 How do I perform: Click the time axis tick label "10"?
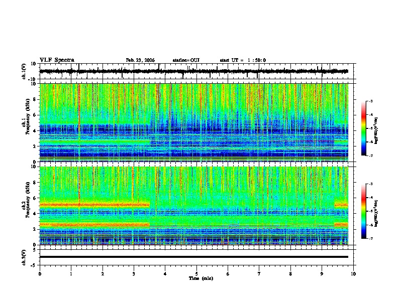[x=353, y=274]
